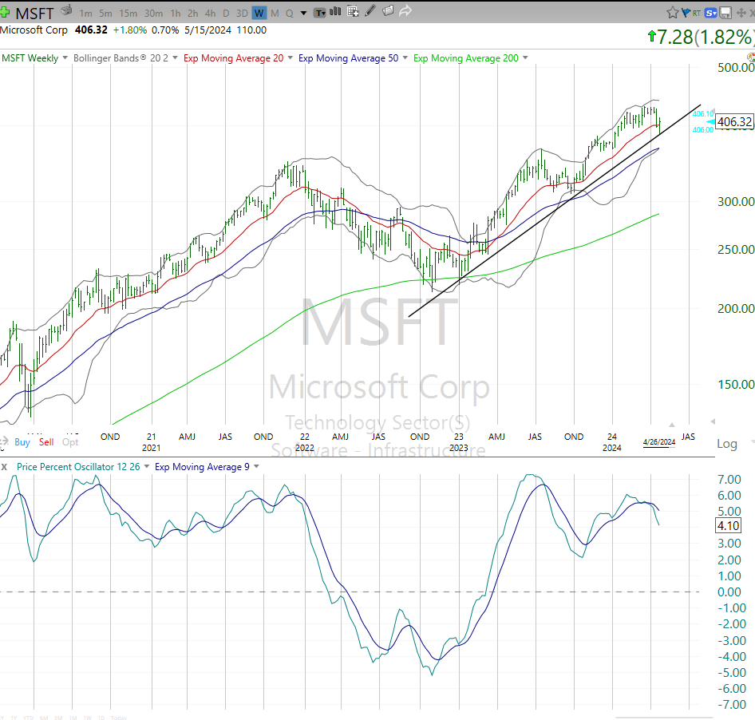Click the Sell button
The width and height of the screenshot is (755, 720).
45,441
